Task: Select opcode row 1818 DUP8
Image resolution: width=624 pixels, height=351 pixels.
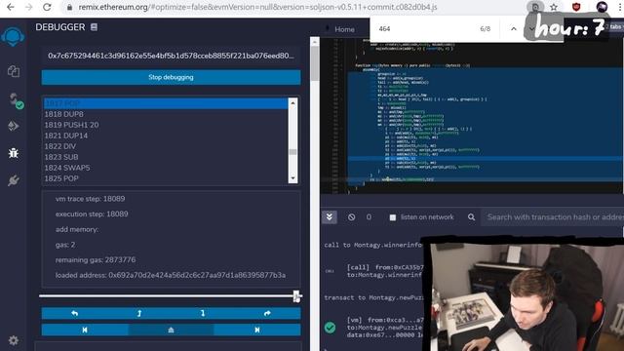Action: [165, 114]
